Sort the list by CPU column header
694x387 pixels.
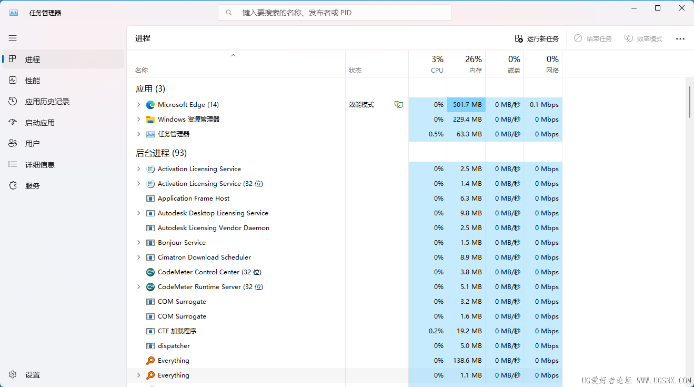point(428,64)
